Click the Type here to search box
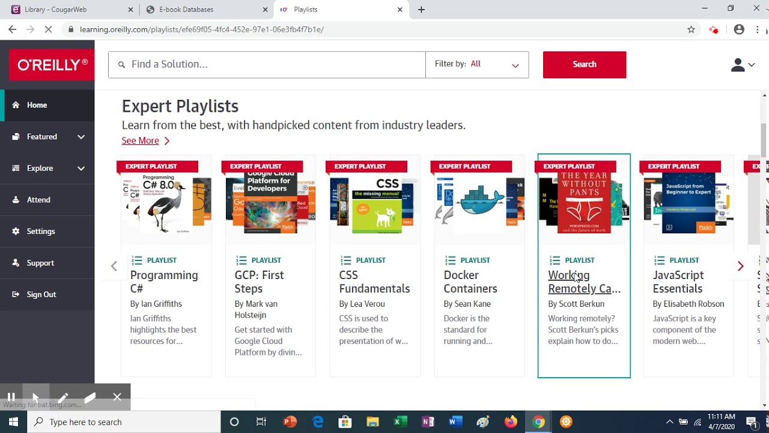 pos(124,422)
